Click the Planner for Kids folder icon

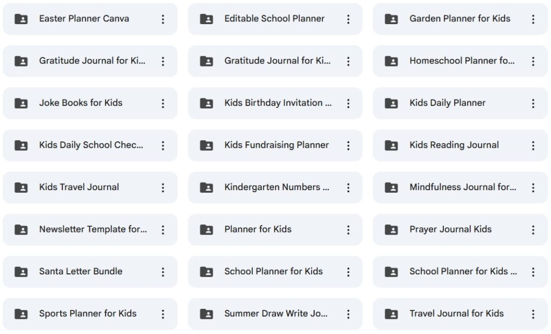206,230
